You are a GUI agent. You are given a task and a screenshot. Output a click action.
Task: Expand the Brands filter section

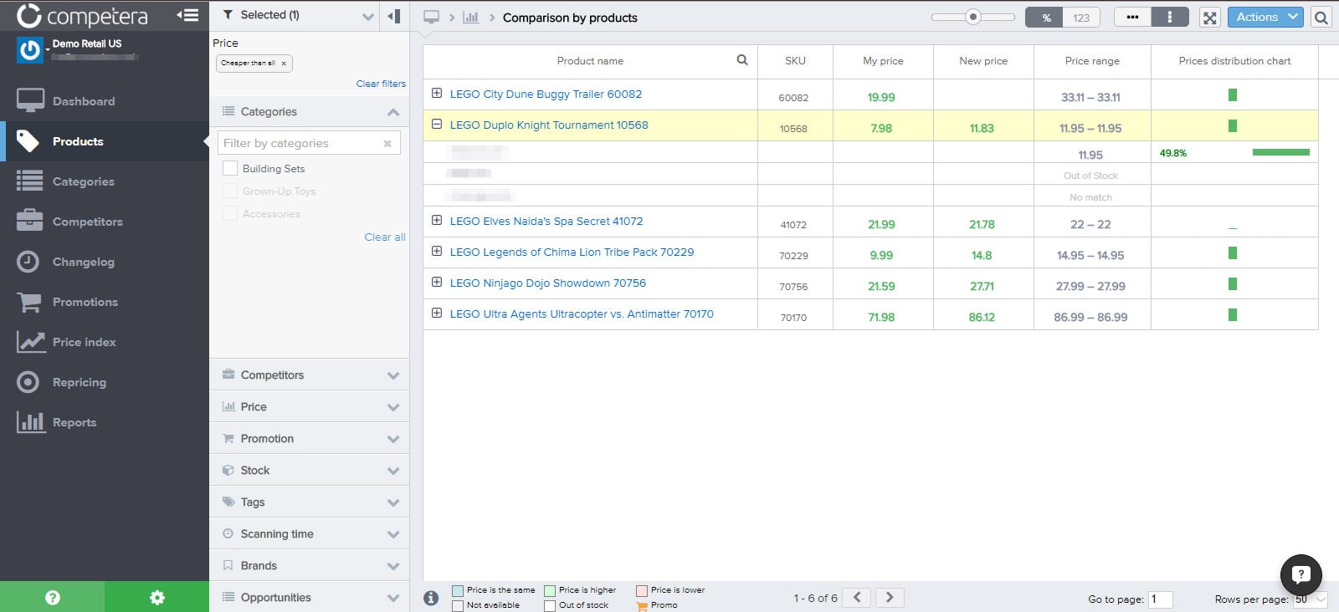tap(309, 565)
